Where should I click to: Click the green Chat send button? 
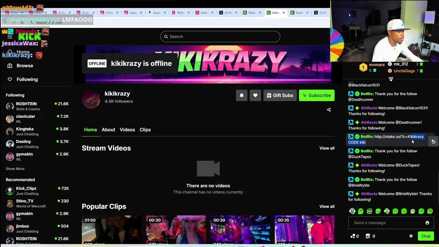[x=426, y=236]
